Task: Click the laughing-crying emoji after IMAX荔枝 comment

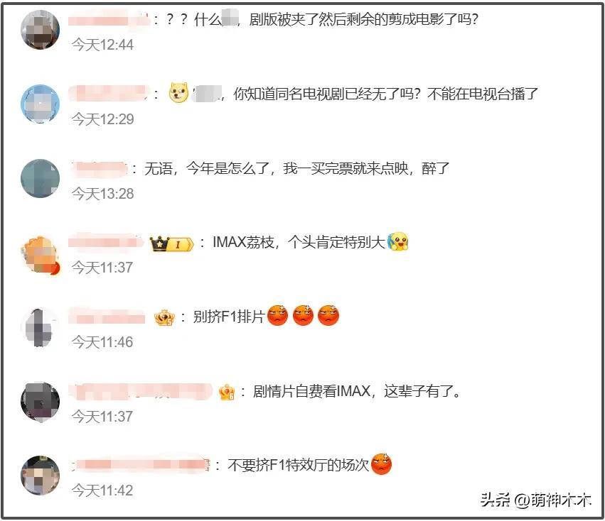Action: [x=398, y=241]
